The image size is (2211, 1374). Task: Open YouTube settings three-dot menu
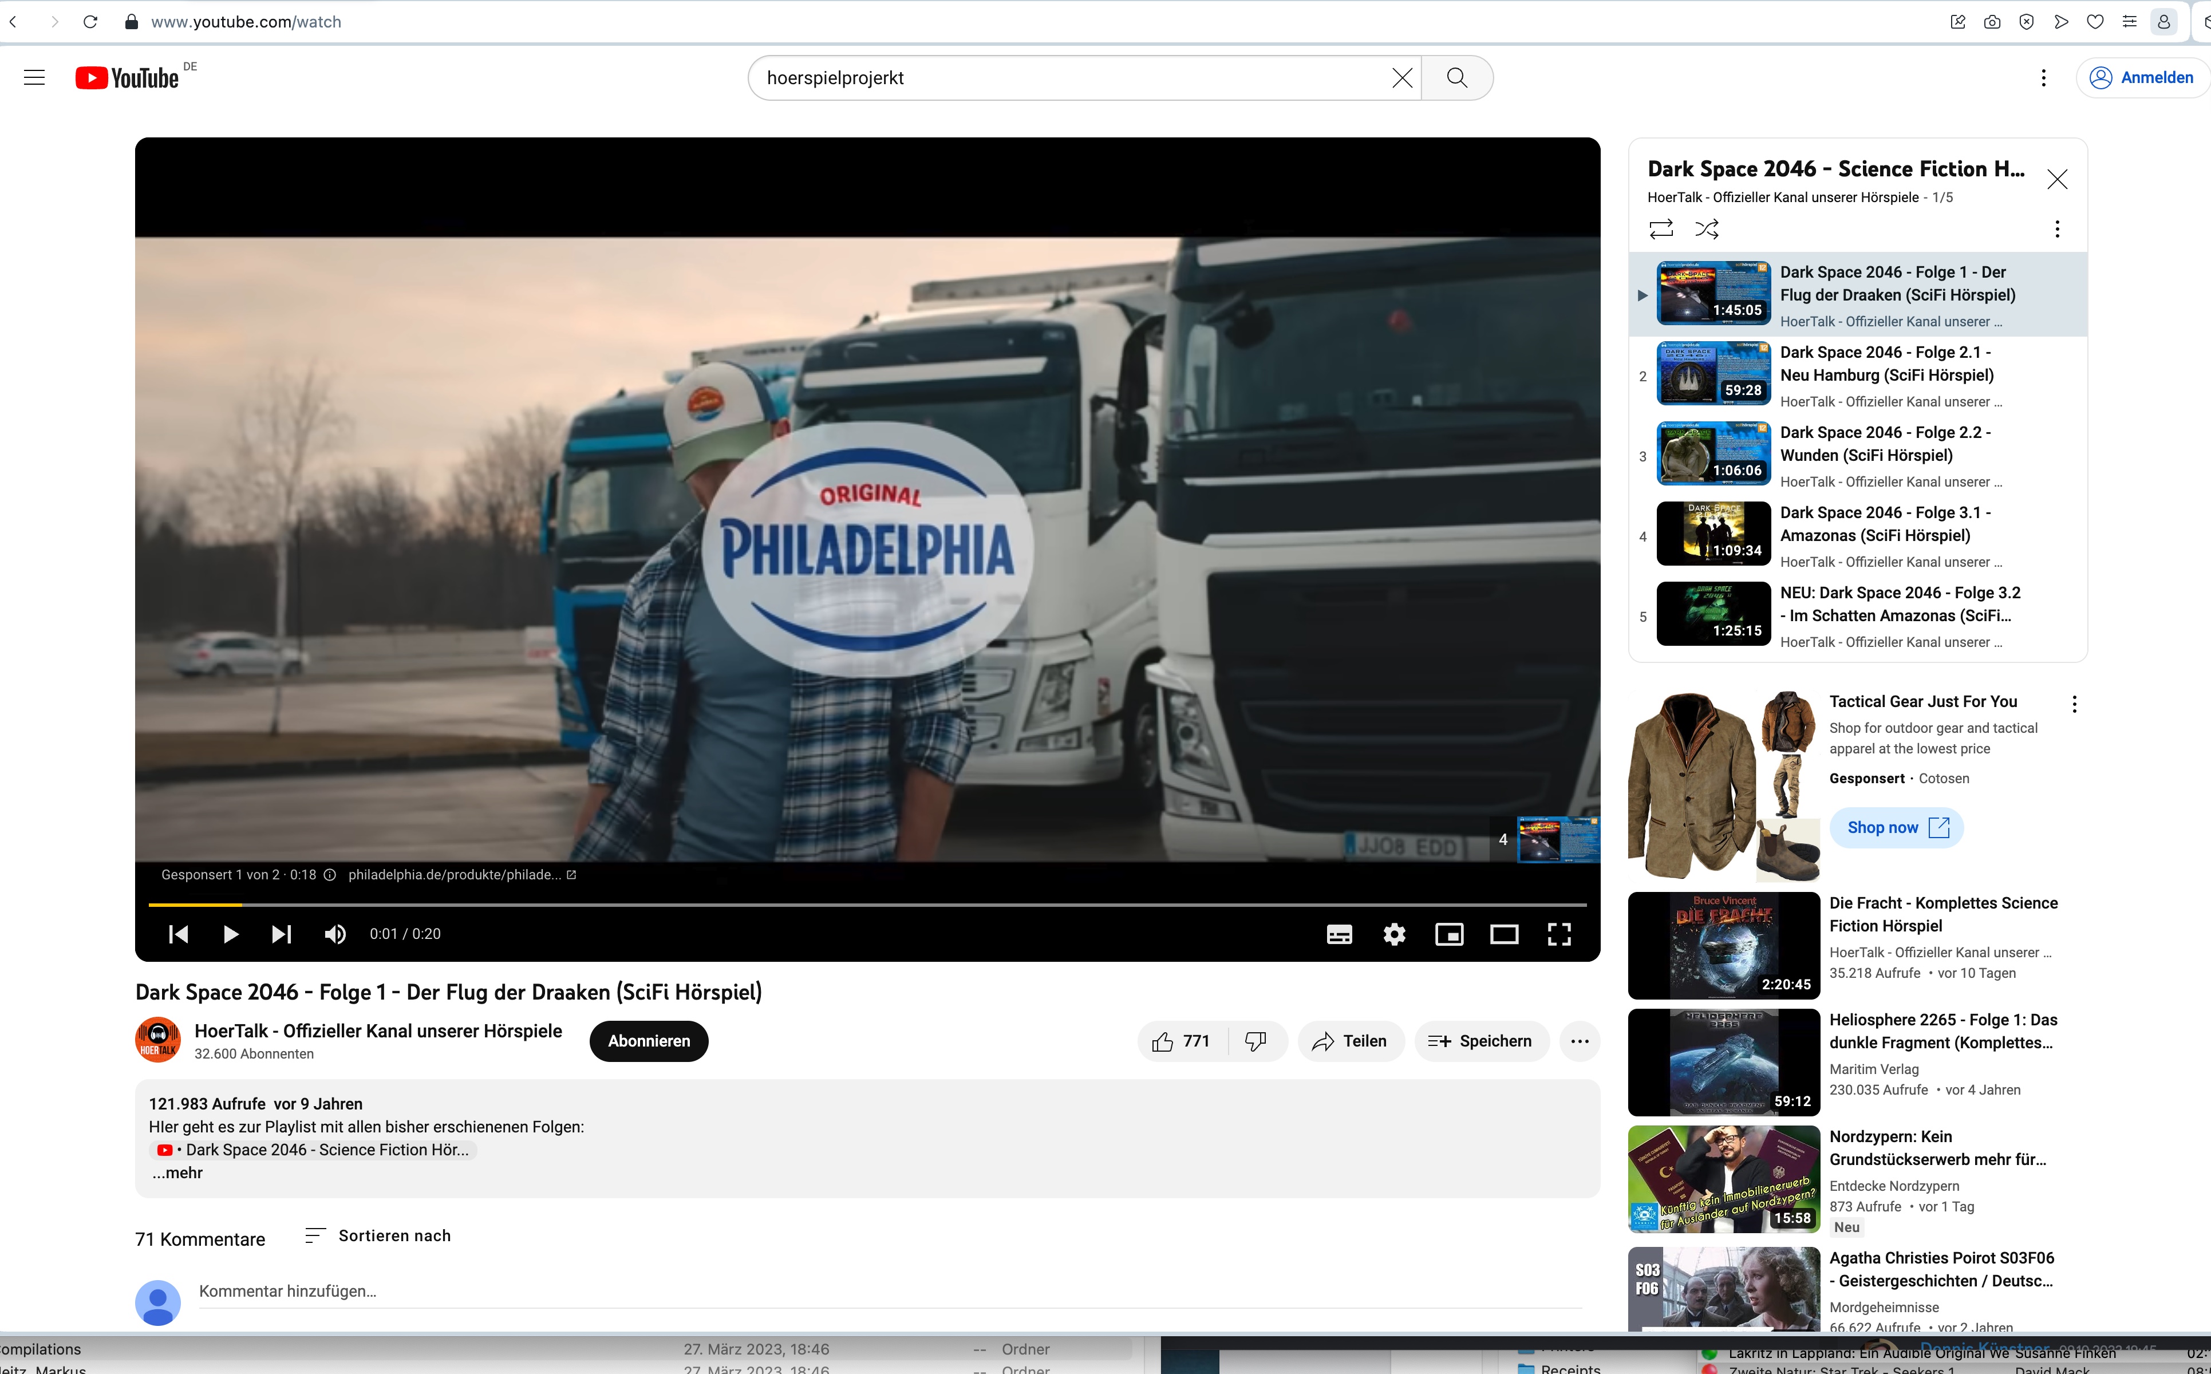coord(2043,78)
